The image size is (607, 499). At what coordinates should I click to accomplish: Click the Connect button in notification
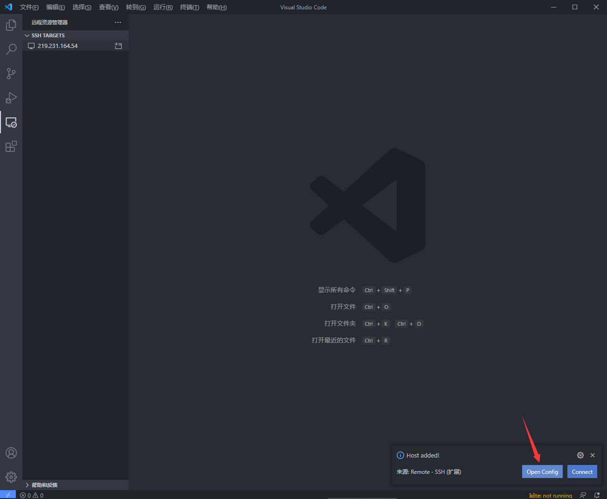[582, 472]
